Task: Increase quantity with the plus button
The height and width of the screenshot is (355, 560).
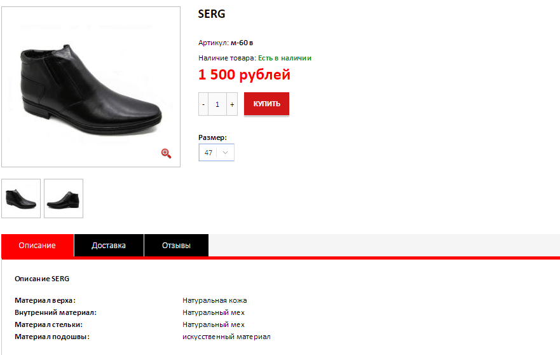Action: point(232,104)
